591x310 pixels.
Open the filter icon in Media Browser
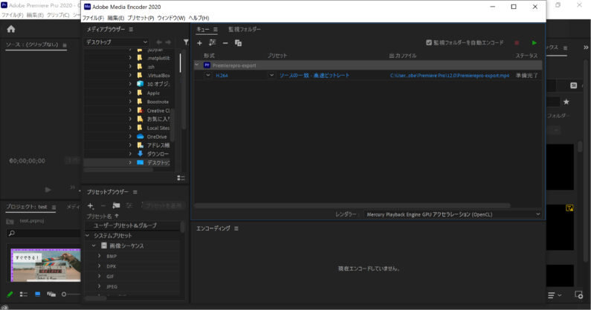pyautogui.click(x=186, y=42)
